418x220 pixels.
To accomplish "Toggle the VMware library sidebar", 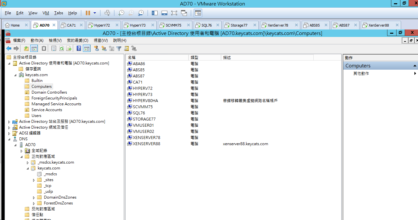I will click(x=155, y=13).
